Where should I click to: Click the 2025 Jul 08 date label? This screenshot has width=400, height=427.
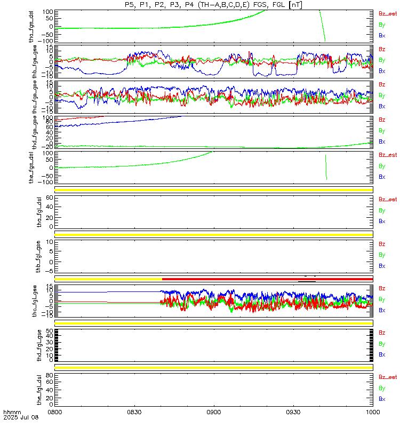[x=21, y=417]
